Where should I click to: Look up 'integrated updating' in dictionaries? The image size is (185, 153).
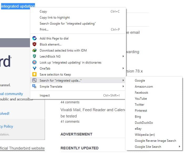point(78,62)
